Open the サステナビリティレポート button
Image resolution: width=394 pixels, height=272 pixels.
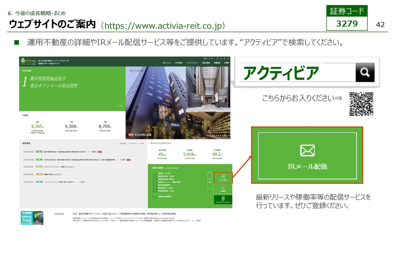(223, 200)
